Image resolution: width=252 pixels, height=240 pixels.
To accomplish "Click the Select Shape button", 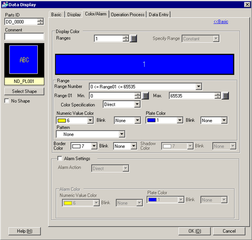I will click(24, 92).
